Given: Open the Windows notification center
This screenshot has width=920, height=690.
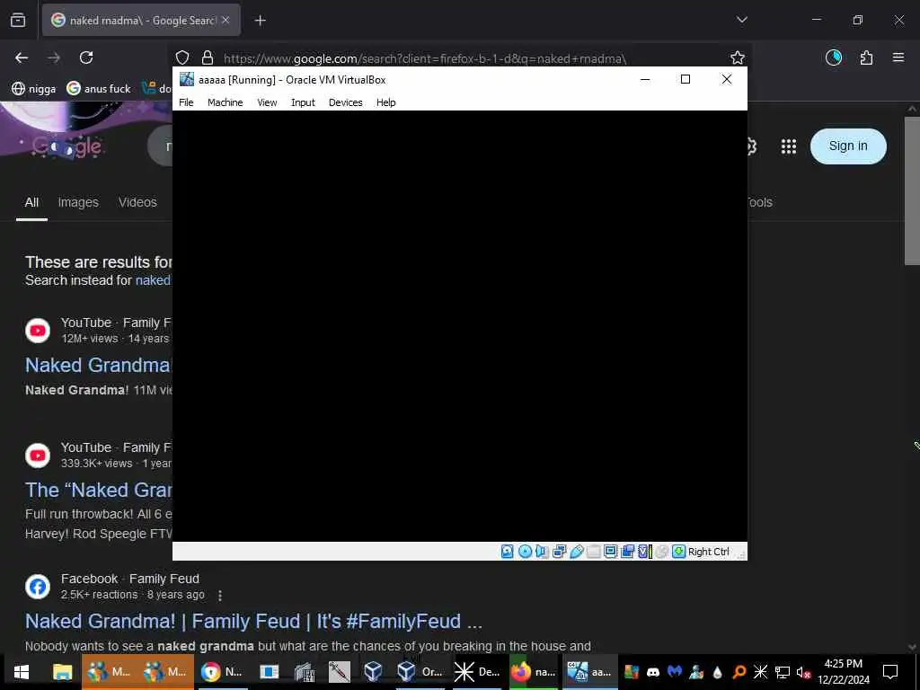Looking at the screenshot, I should pyautogui.click(x=890, y=672).
